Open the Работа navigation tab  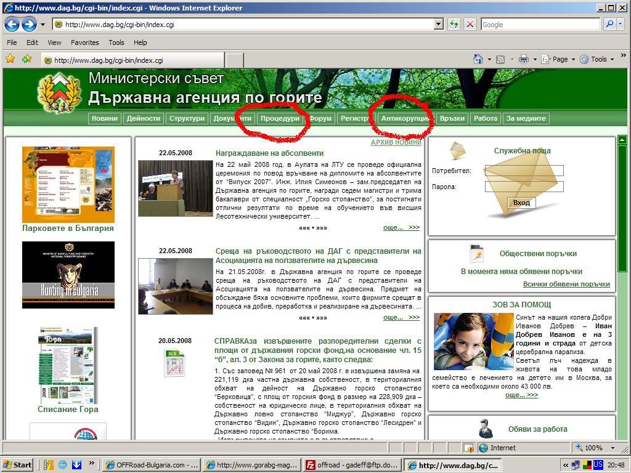[x=486, y=118]
